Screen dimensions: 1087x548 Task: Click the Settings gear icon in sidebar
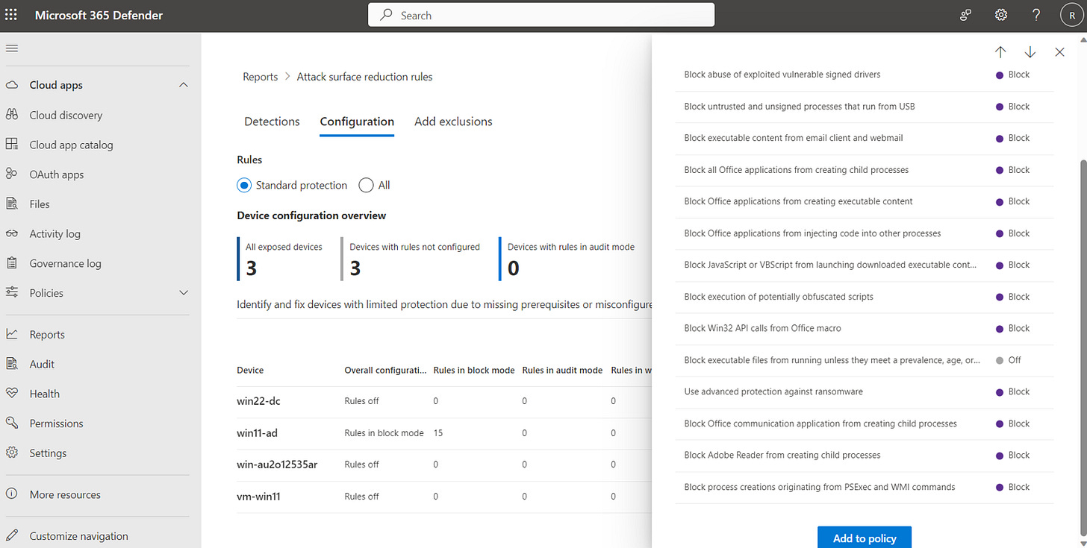(11, 453)
